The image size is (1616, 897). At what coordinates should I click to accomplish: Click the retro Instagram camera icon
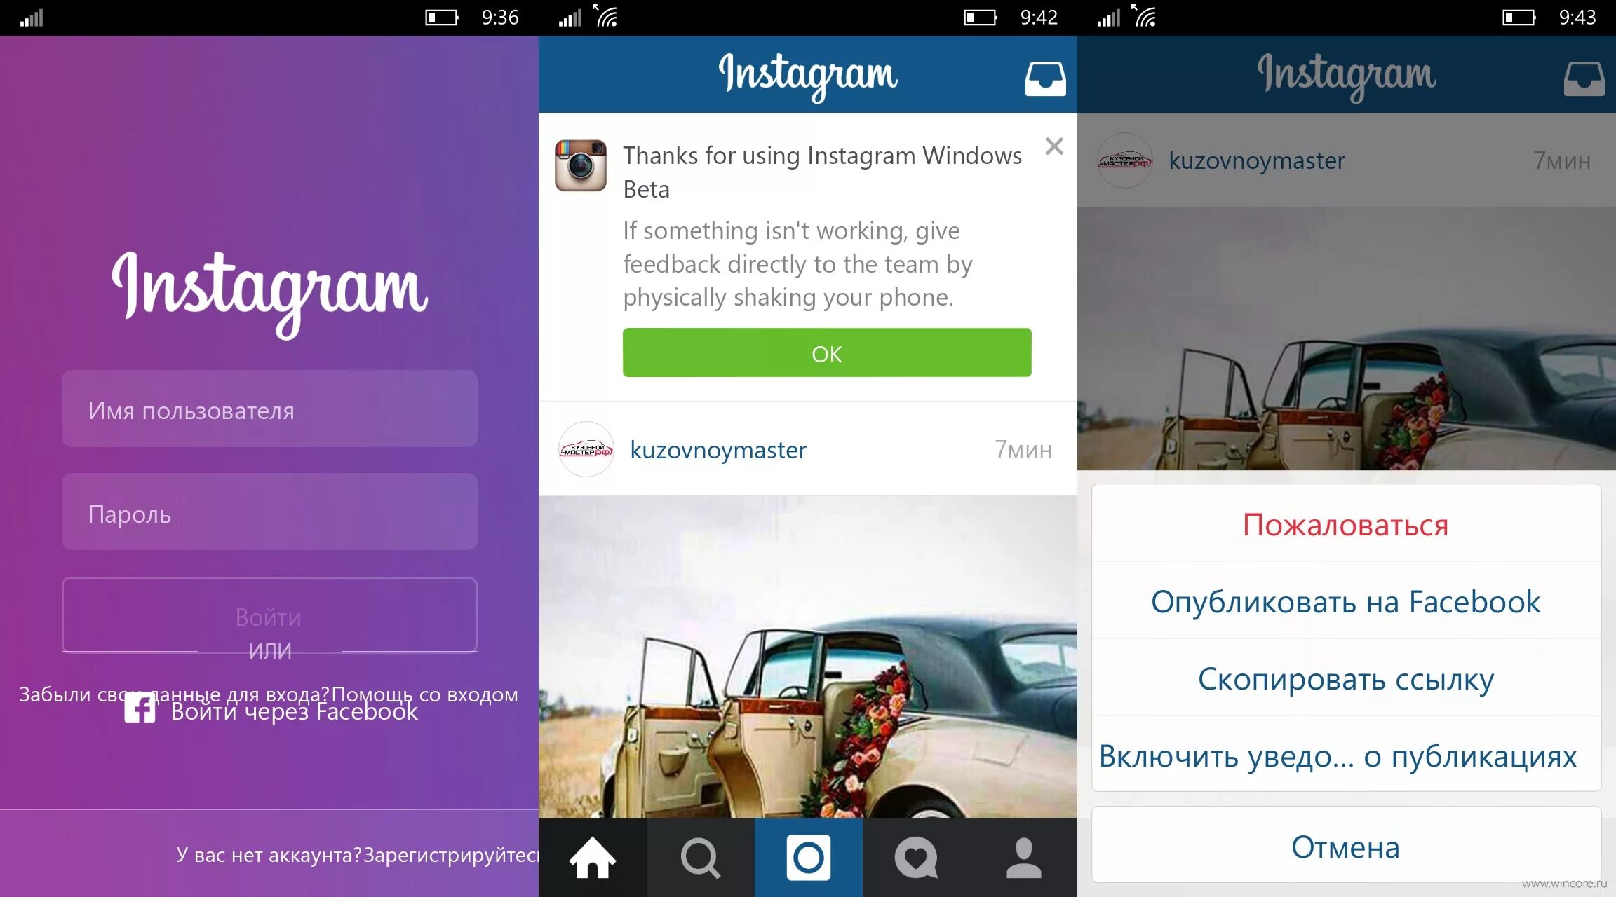[x=581, y=165]
